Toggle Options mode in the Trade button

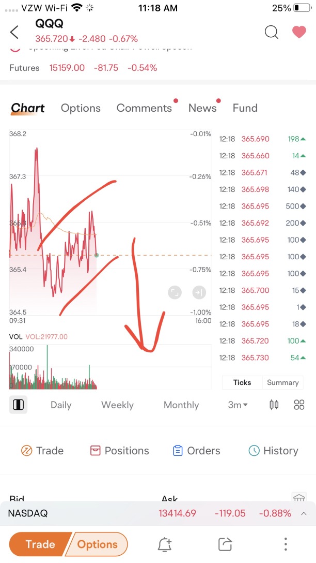pyautogui.click(x=98, y=544)
